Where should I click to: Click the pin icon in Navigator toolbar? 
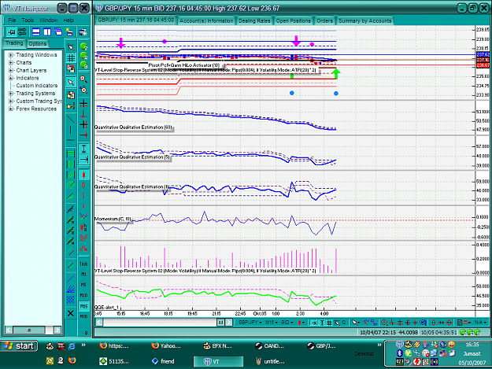click(x=12, y=31)
